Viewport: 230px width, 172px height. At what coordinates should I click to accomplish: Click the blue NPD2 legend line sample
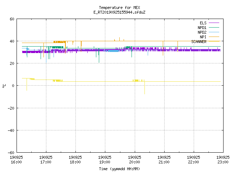pos(214,32)
